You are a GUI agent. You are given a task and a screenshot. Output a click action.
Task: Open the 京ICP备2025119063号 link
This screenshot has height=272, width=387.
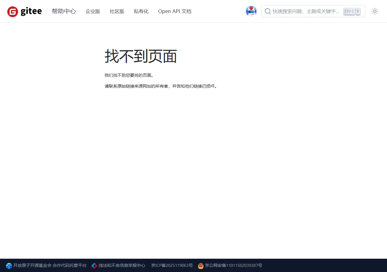pos(172,265)
